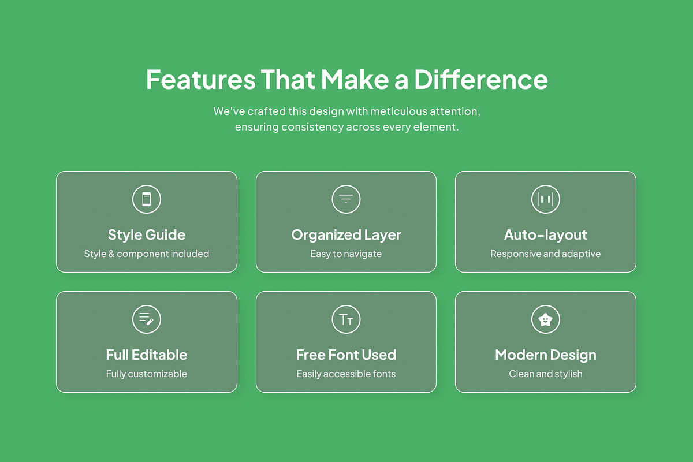This screenshot has height=462, width=693.
Task: Click 'Clean and stylish' description text
Action: [x=546, y=374]
